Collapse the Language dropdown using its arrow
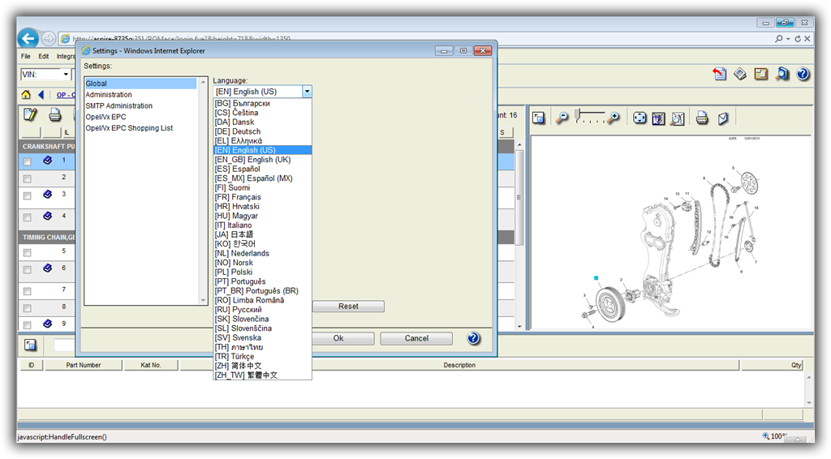 [307, 92]
